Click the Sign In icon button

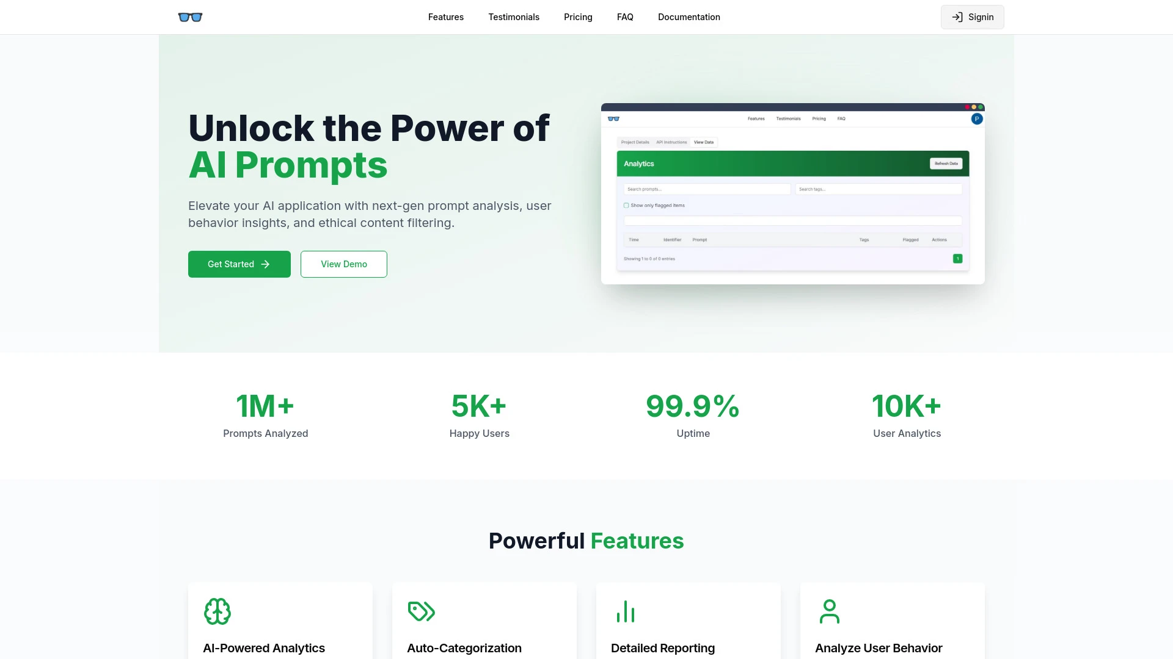[957, 17]
